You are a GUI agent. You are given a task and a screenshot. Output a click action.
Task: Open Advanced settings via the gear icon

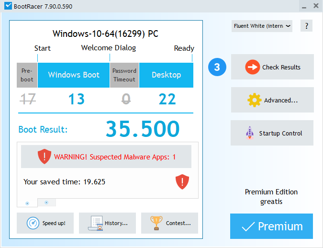(254, 100)
